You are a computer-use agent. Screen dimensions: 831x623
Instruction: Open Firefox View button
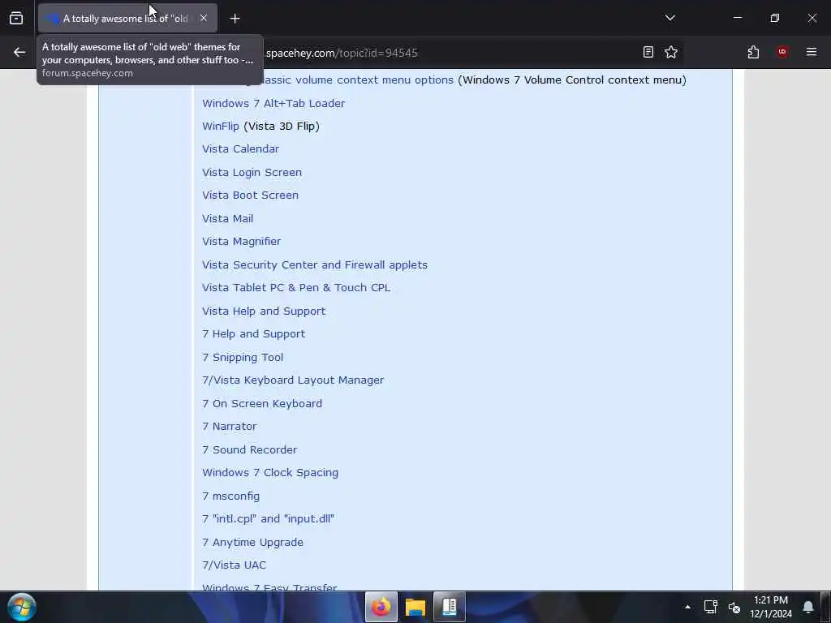coord(16,19)
